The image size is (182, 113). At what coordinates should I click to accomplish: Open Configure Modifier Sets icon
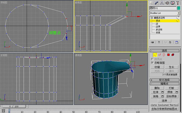pos(177,42)
